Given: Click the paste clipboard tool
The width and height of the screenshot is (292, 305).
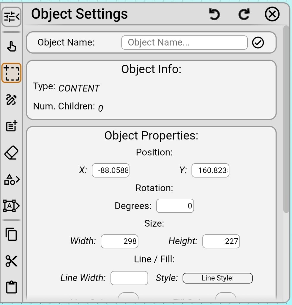Looking at the screenshot, I should tap(11, 287).
